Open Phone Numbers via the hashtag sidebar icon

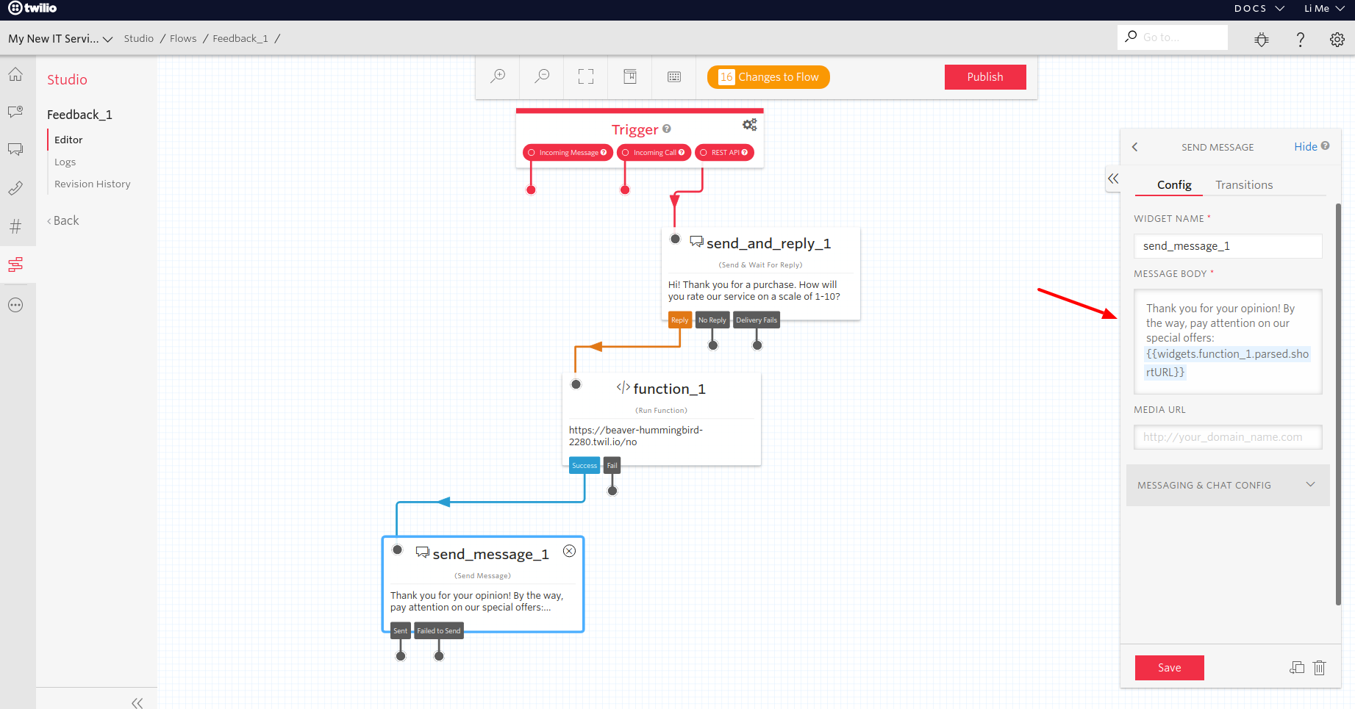[16, 226]
